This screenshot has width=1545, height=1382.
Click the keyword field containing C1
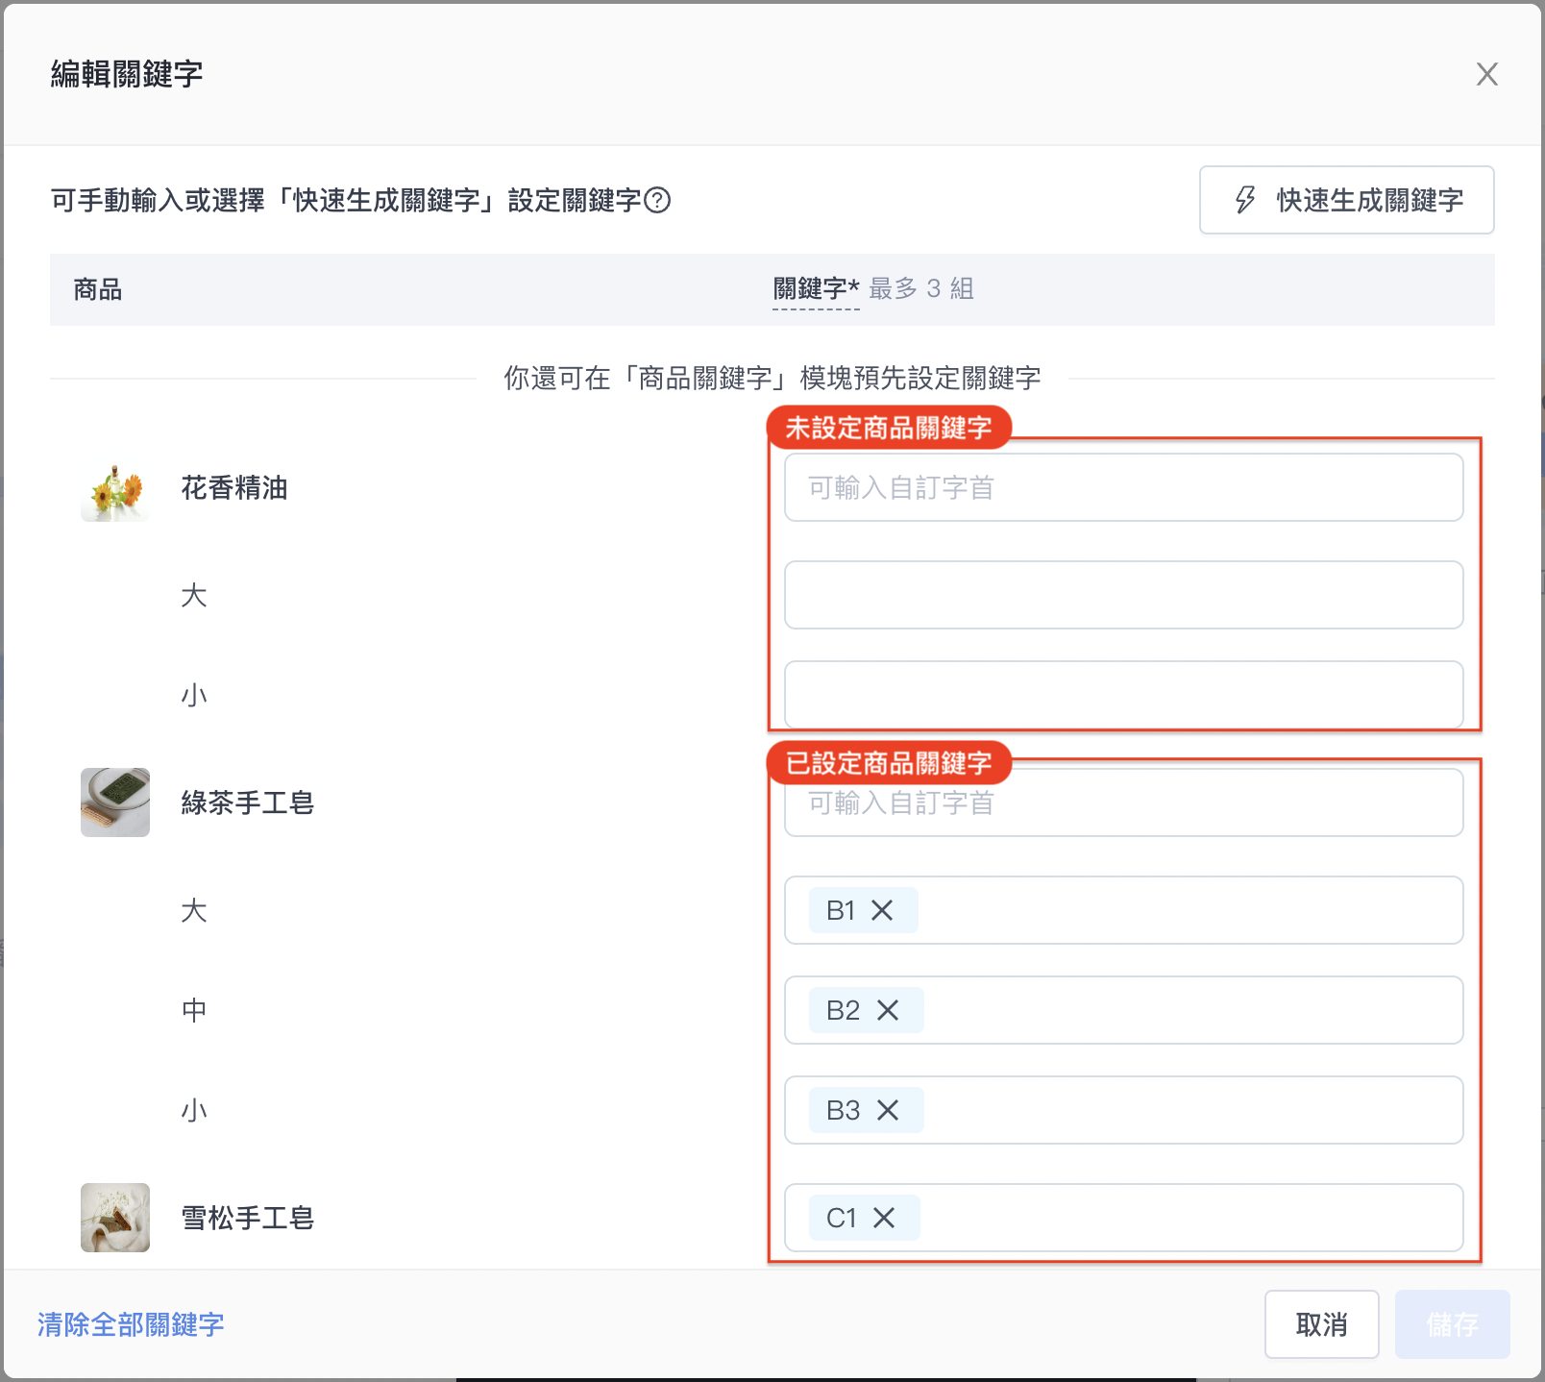(1123, 1218)
